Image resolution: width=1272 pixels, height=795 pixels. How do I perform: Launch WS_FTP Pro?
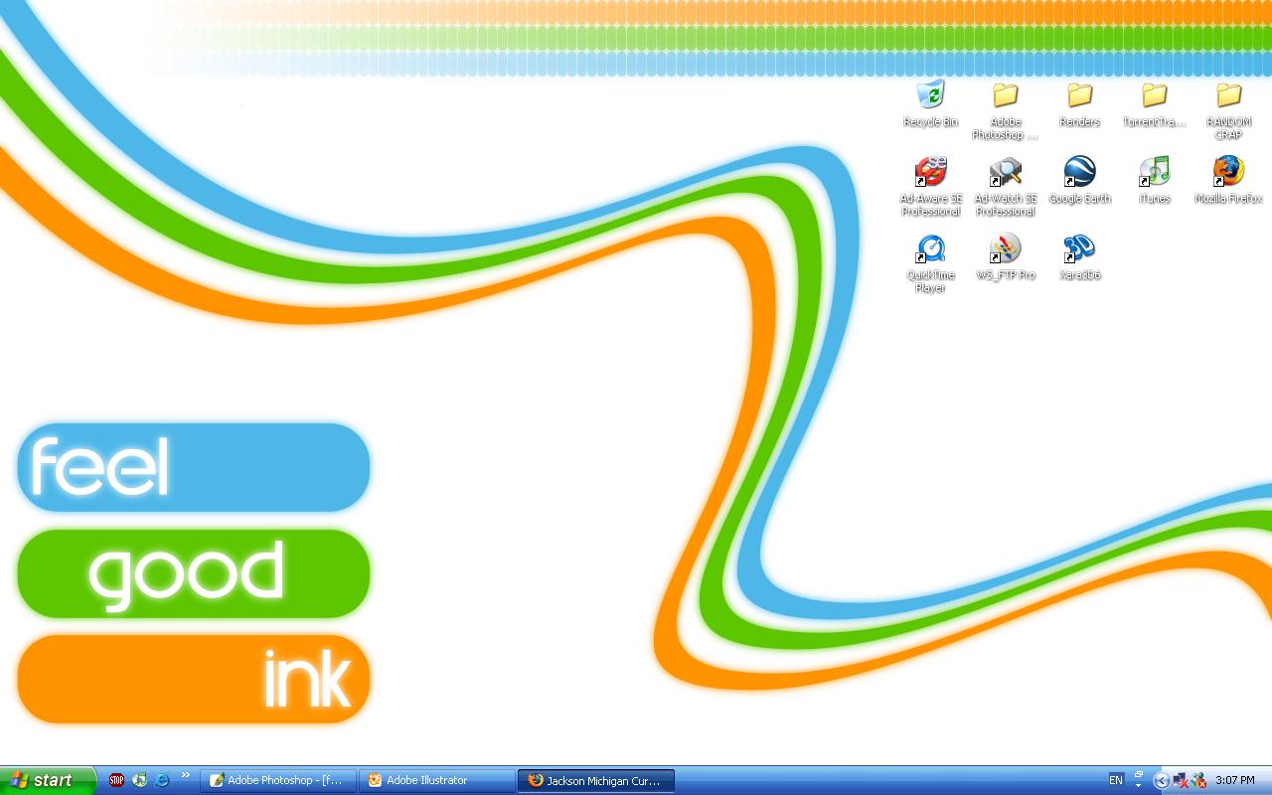click(x=1006, y=248)
